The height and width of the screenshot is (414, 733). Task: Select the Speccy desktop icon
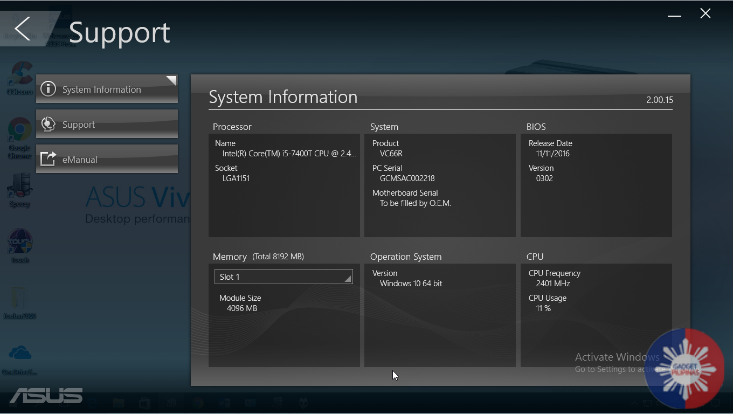coord(19,189)
